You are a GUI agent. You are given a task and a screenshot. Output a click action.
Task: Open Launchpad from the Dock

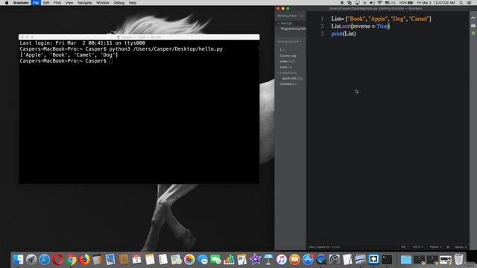click(31, 260)
